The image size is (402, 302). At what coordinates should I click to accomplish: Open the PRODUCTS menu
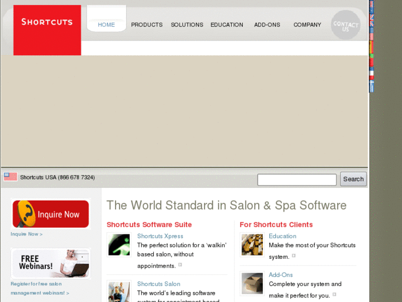(147, 25)
